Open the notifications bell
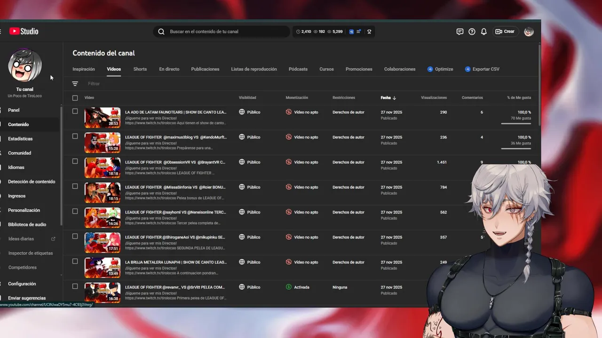The height and width of the screenshot is (338, 602). [483, 31]
